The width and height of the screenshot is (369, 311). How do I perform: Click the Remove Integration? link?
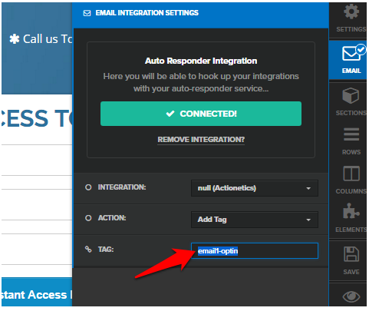click(x=201, y=140)
